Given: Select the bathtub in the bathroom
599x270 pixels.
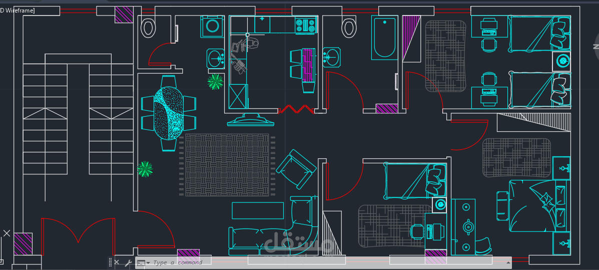Looking at the screenshot, I should [x=384, y=38].
